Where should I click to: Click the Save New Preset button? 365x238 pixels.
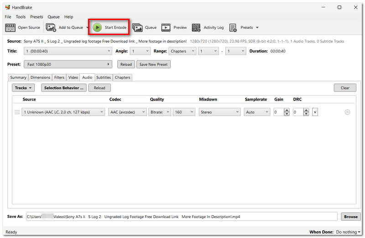(153, 64)
